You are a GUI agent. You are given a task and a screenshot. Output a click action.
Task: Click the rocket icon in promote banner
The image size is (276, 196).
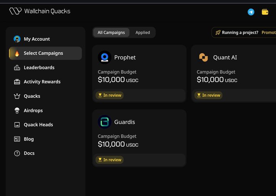(x=218, y=32)
